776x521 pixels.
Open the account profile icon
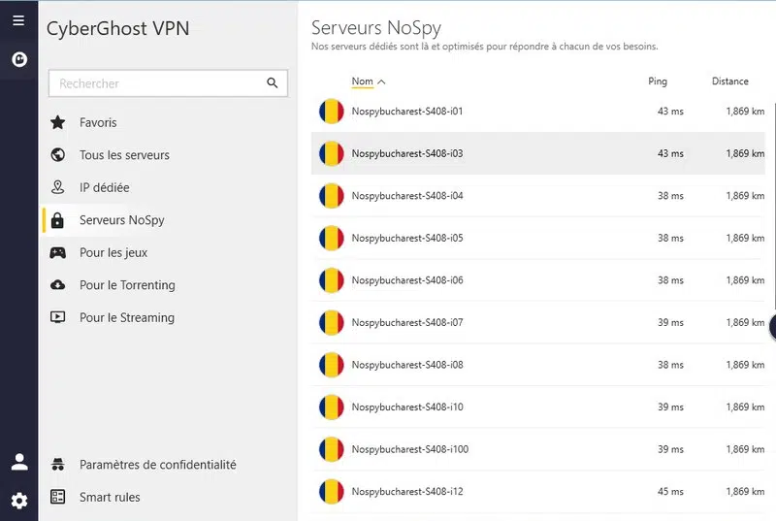pos(18,462)
